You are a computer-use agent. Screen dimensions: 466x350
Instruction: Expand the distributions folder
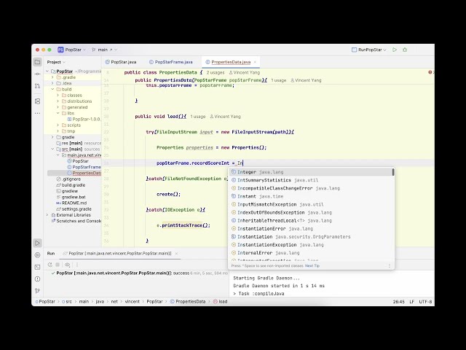58,101
